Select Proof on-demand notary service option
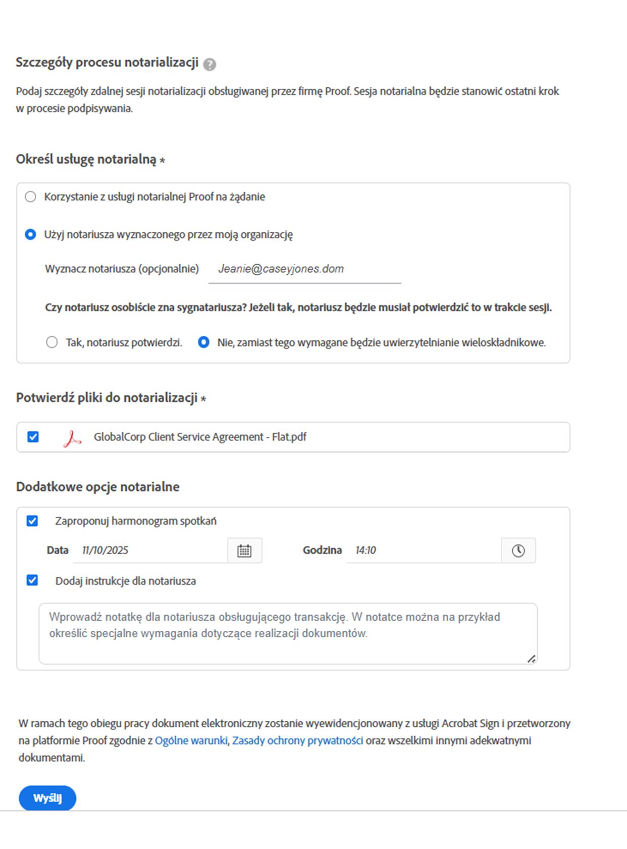 pyautogui.click(x=31, y=196)
